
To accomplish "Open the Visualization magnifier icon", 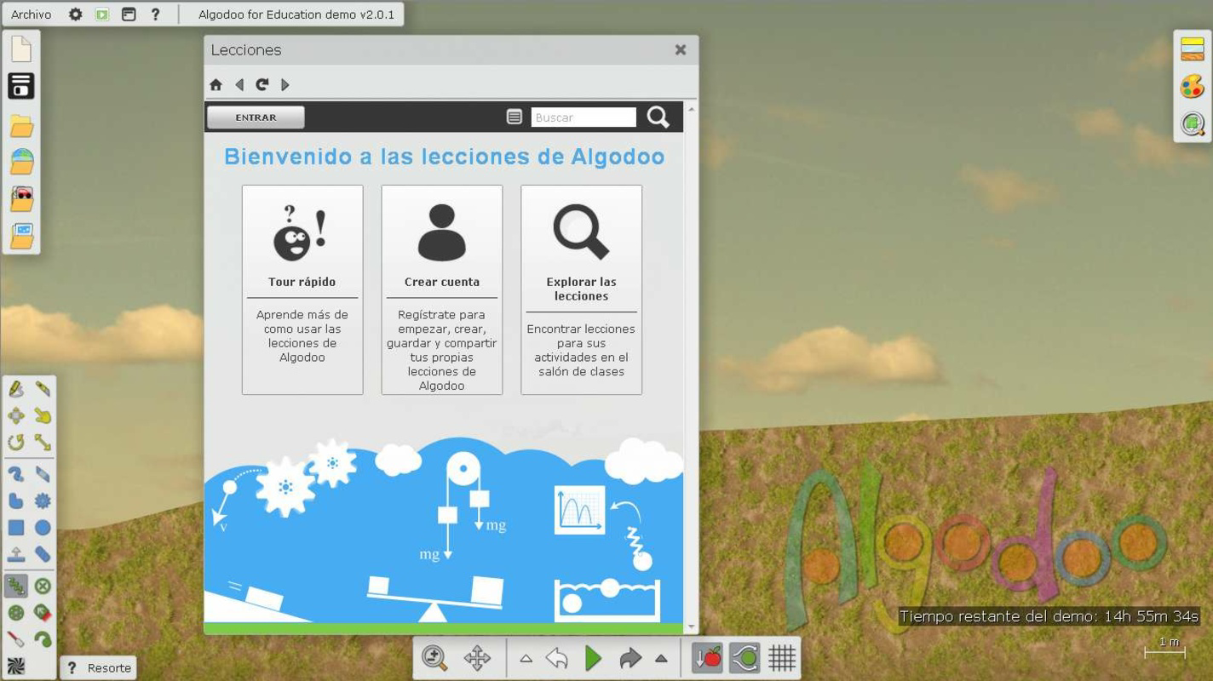I will tap(1193, 123).
